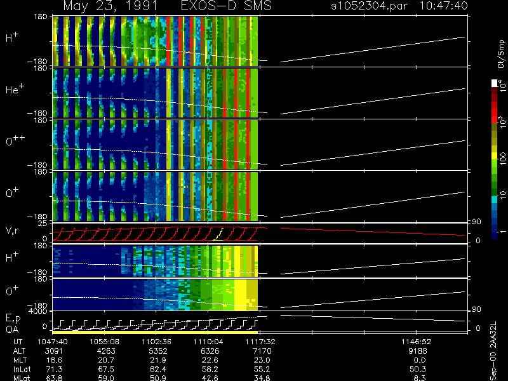Click the UT value "1055:08"
Screen dimensions: 508x381
pyautogui.click(x=104, y=342)
